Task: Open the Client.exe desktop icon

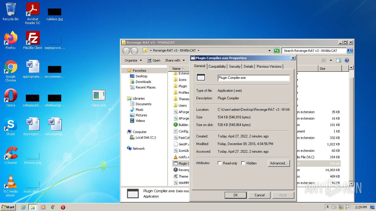Action: click(98, 96)
